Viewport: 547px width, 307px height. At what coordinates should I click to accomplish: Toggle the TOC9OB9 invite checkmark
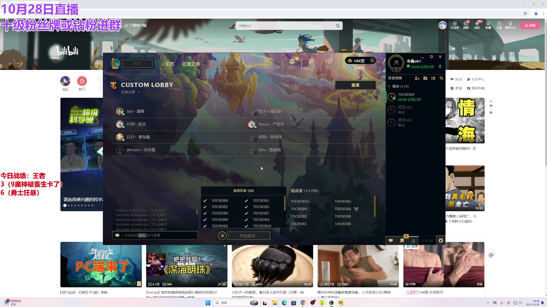[x=205, y=201]
